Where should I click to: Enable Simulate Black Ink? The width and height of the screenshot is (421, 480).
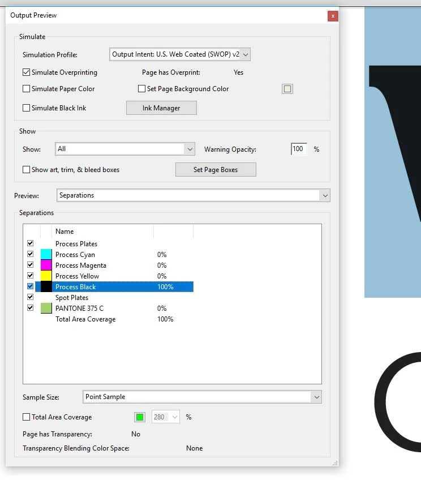click(x=26, y=108)
